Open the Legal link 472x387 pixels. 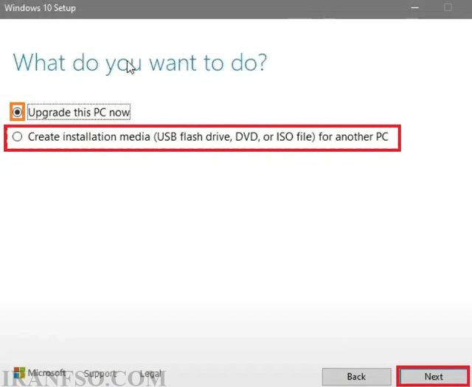pos(150,374)
